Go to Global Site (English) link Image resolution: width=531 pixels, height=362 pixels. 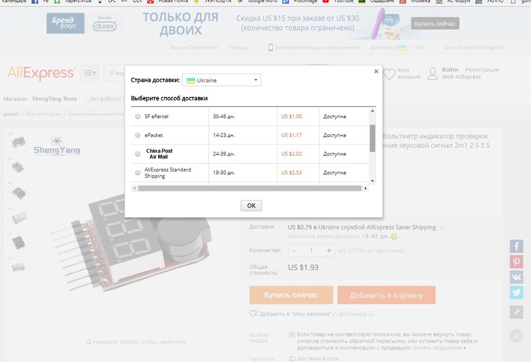click(473, 48)
